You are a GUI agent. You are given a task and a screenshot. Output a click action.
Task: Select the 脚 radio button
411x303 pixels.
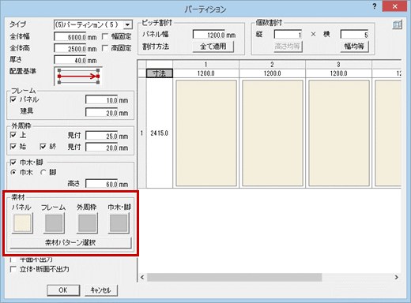43,172
